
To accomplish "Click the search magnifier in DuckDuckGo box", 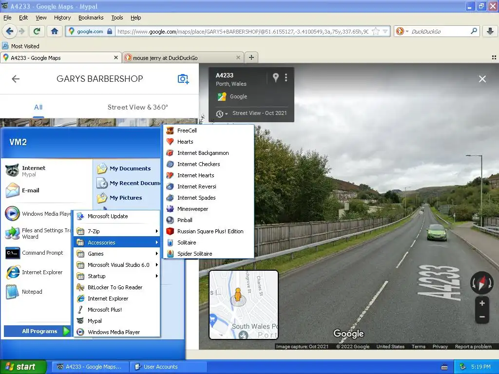I will pos(474,31).
